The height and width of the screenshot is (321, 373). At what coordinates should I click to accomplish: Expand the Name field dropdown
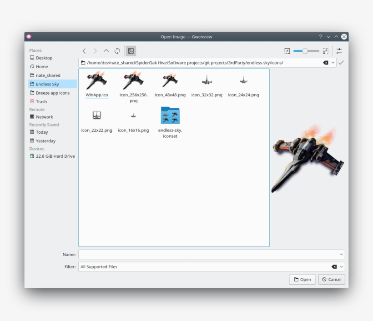[341, 255]
